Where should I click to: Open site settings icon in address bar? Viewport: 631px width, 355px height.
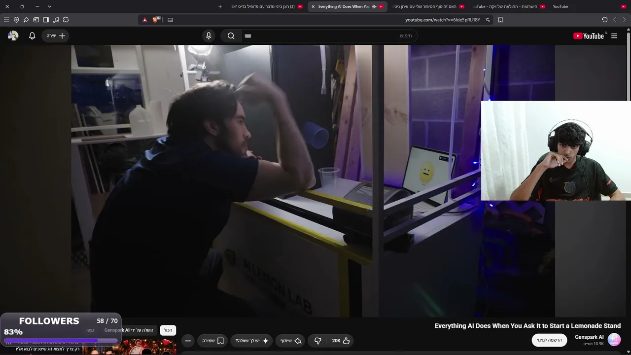pos(488,20)
